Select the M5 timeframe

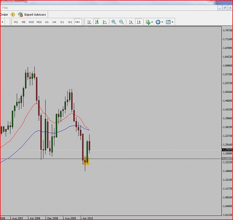coord(23,22)
